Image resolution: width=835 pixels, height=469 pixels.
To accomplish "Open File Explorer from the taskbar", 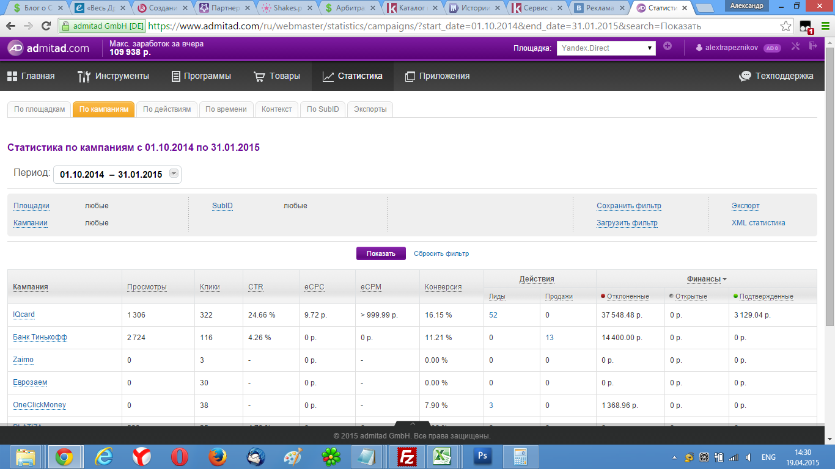I will (26, 457).
